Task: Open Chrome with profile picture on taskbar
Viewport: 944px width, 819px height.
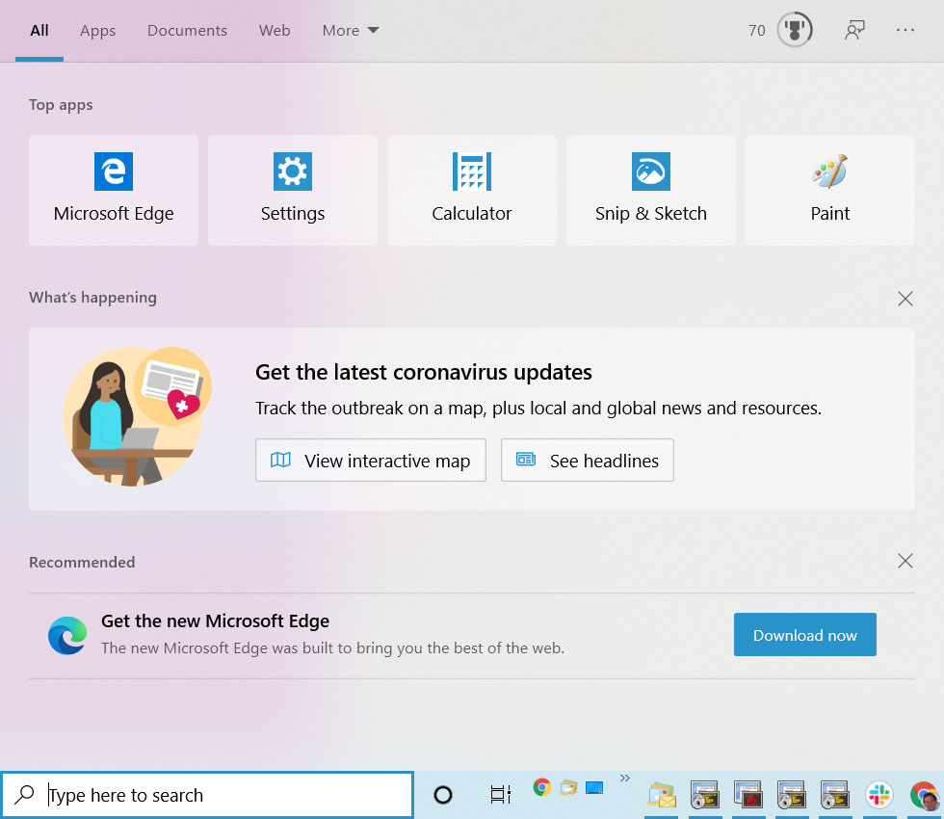Action: [925, 796]
